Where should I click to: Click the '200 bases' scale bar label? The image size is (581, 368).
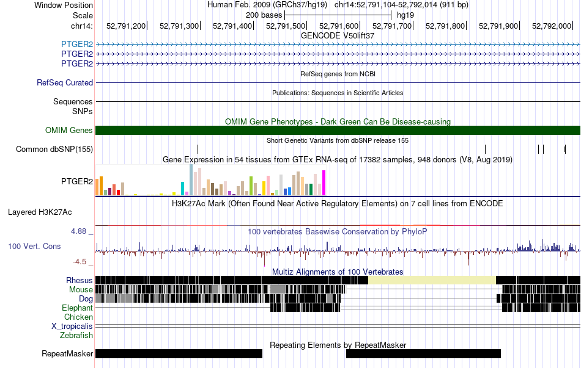click(264, 15)
